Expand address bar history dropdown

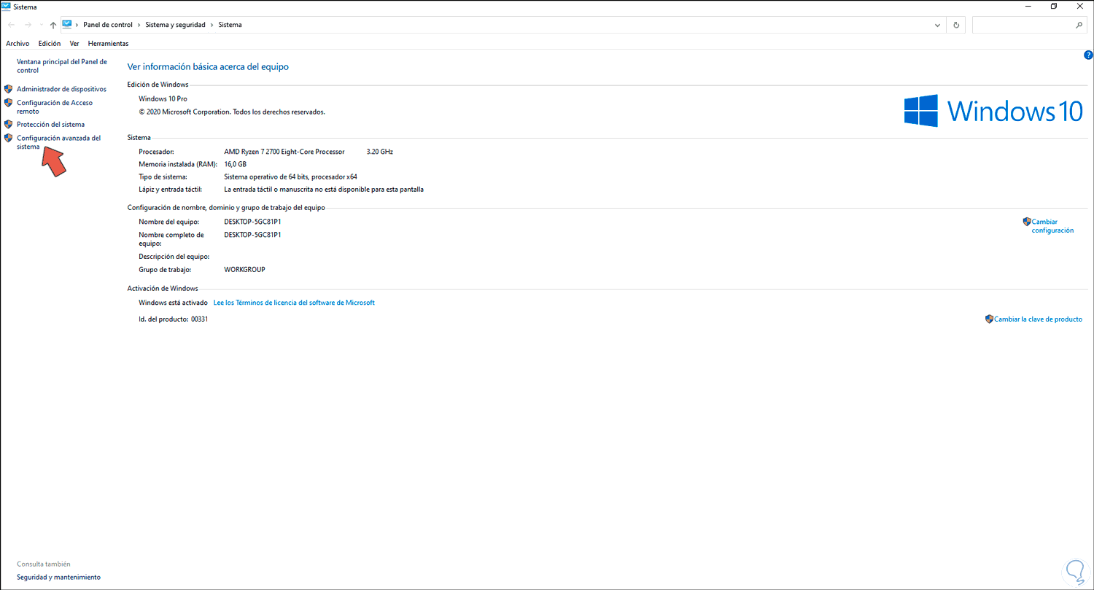tap(937, 25)
